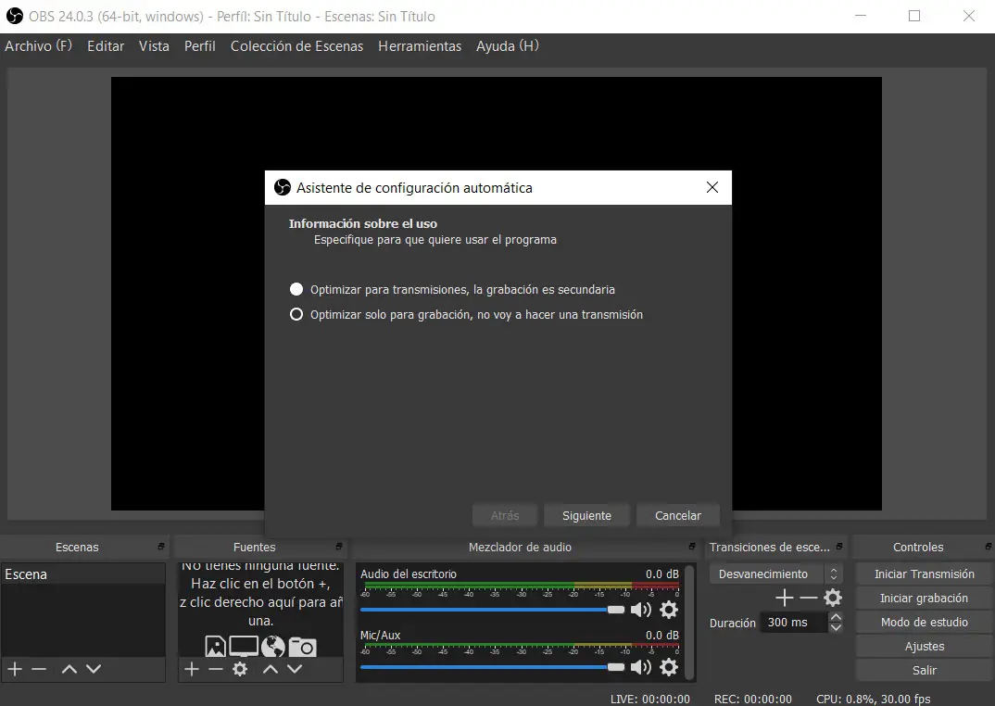Screen dimensions: 995x706
Task: Select Optimizar para transmisiones option
Action: 452,289
